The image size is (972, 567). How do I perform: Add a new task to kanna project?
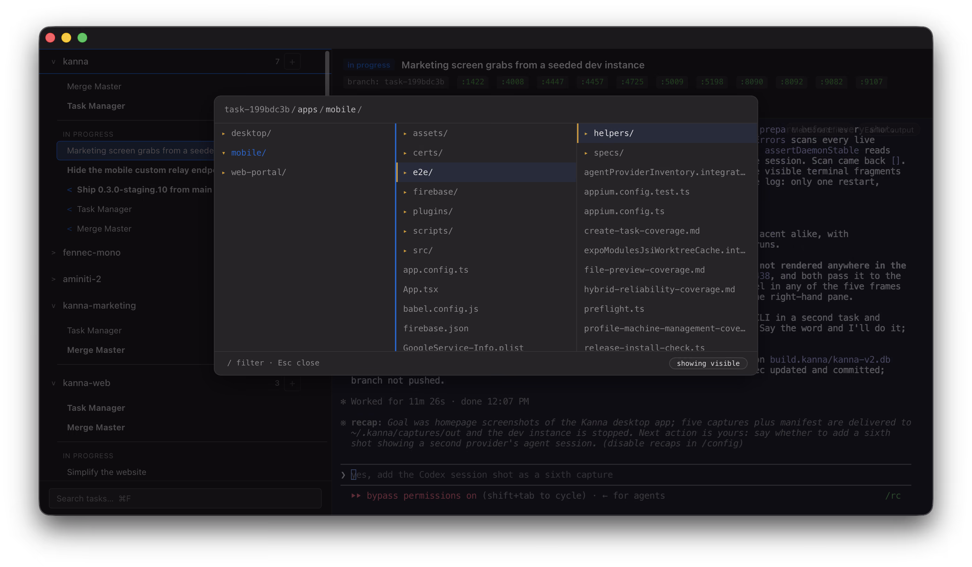pyautogui.click(x=292, y=62)
